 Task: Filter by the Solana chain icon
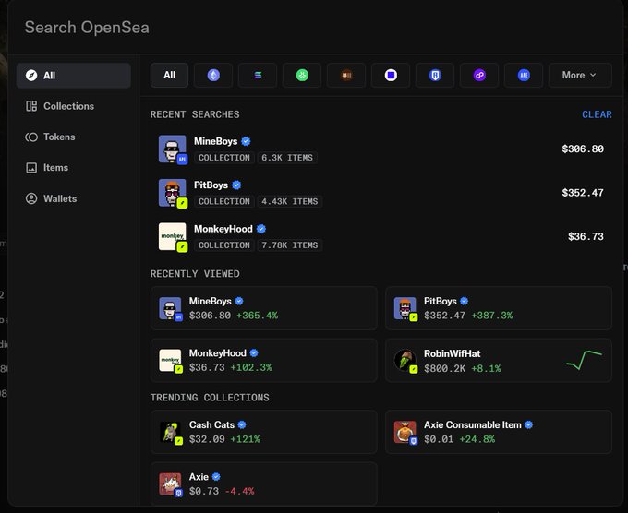coord(258,76)
